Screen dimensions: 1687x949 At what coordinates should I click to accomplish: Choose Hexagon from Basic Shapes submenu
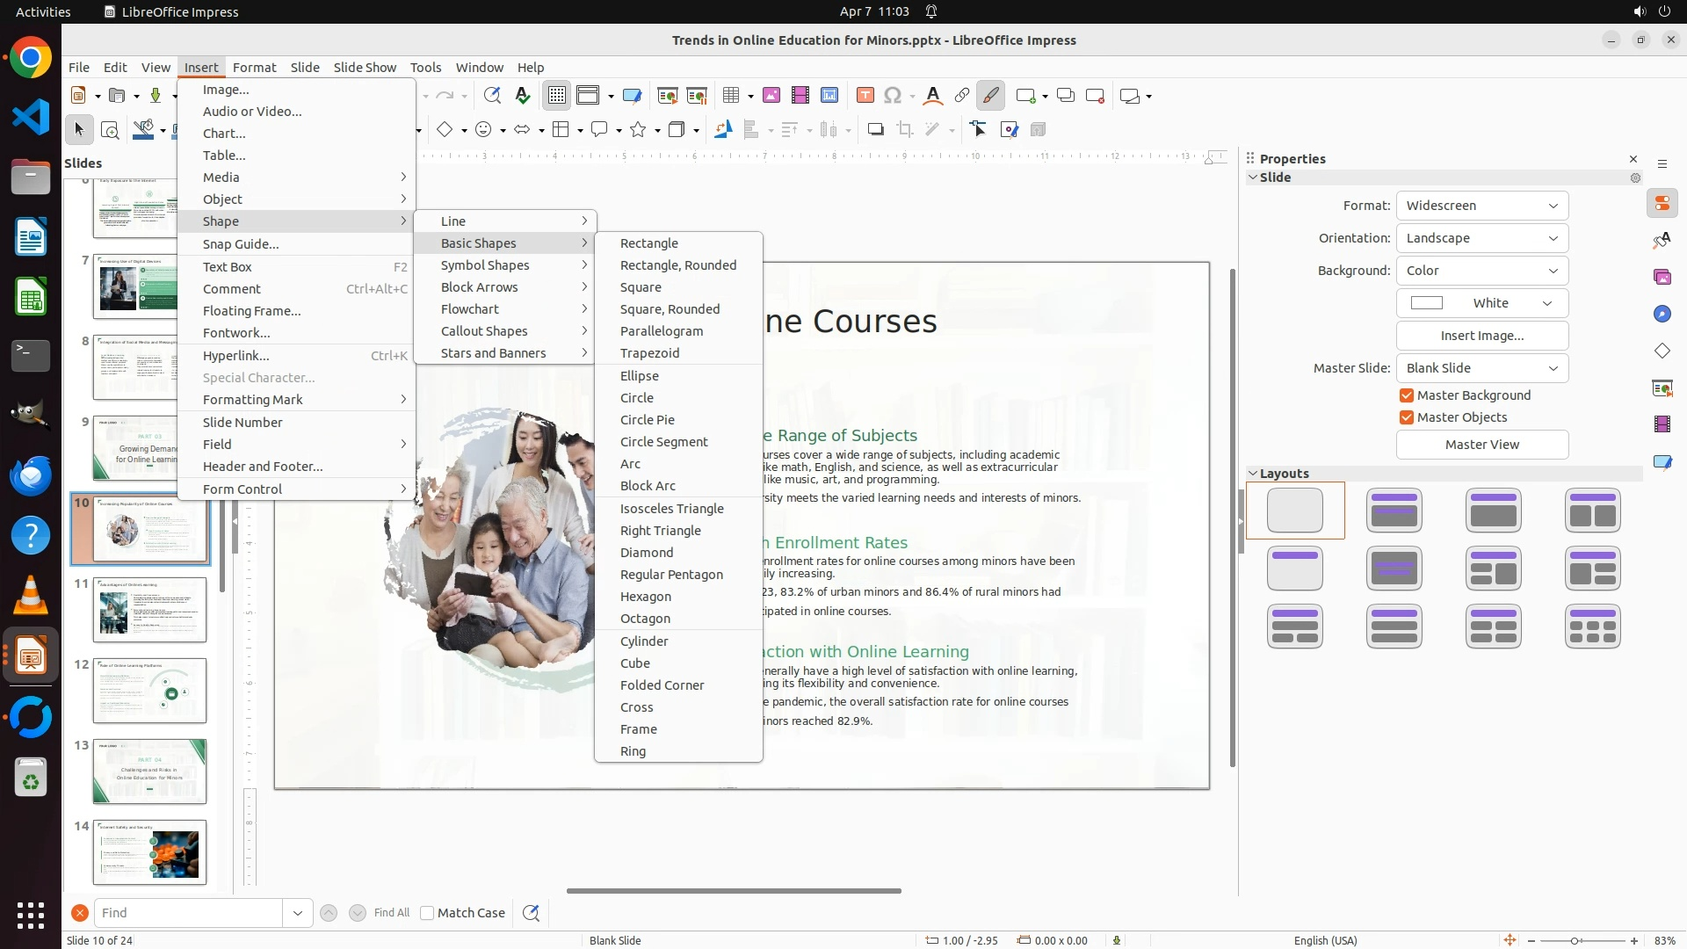tap(645, 597)
